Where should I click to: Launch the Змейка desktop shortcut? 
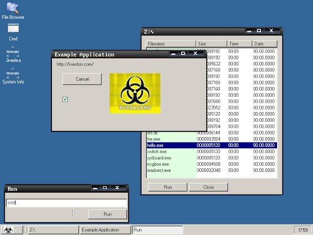pos(13,54)
